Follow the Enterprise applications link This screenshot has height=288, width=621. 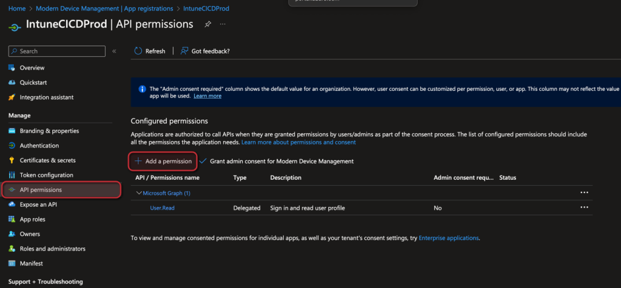449,238
